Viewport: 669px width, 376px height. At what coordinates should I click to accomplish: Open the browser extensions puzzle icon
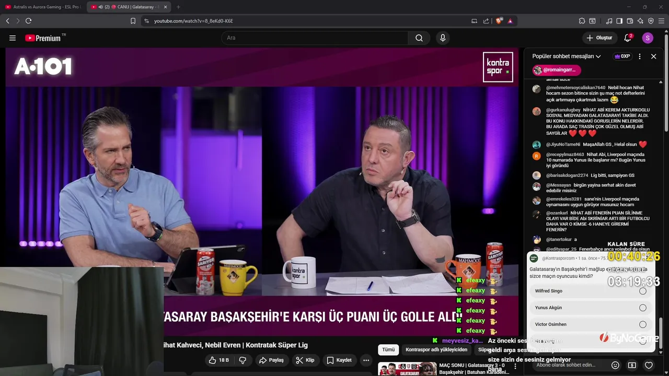point(582,21)
